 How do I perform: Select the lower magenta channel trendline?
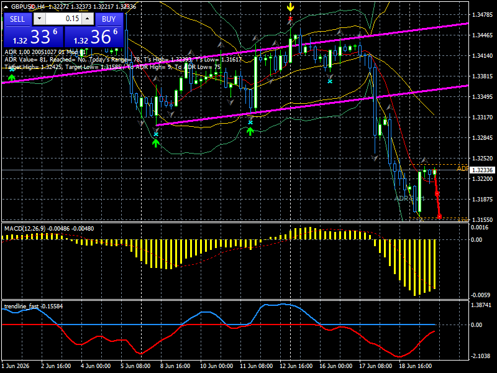coord(312,105)
